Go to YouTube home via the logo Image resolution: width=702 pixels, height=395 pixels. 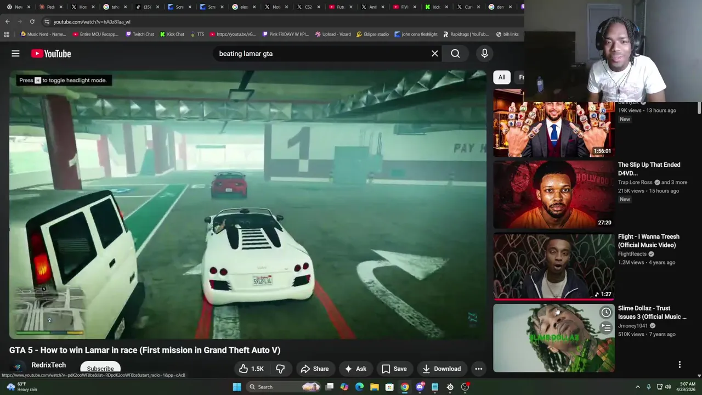point(51,53)
